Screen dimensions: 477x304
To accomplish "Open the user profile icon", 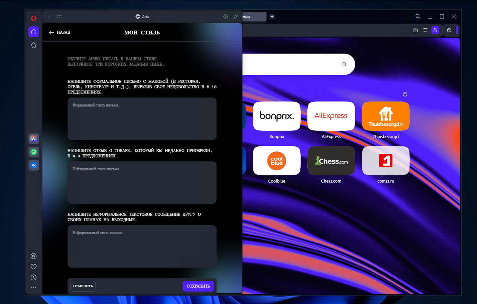I will click(435, 30).
